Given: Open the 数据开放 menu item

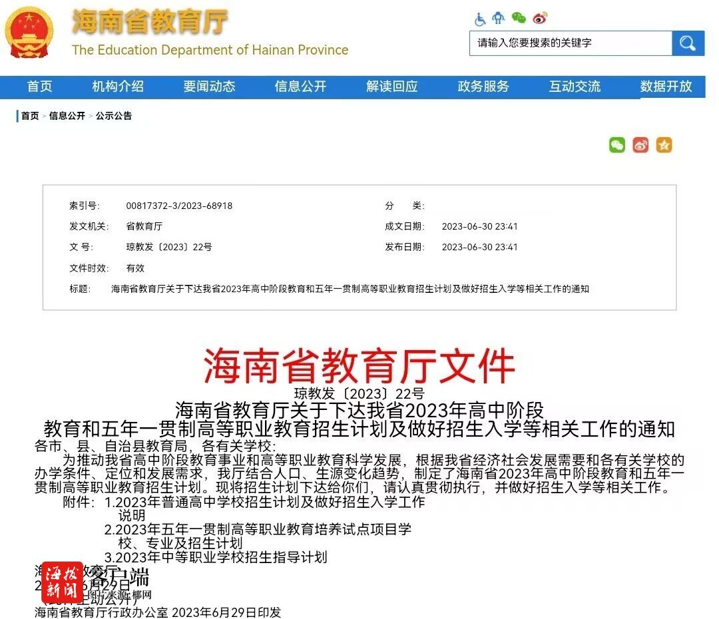Looking at the screenshot, I should [666, 87].
